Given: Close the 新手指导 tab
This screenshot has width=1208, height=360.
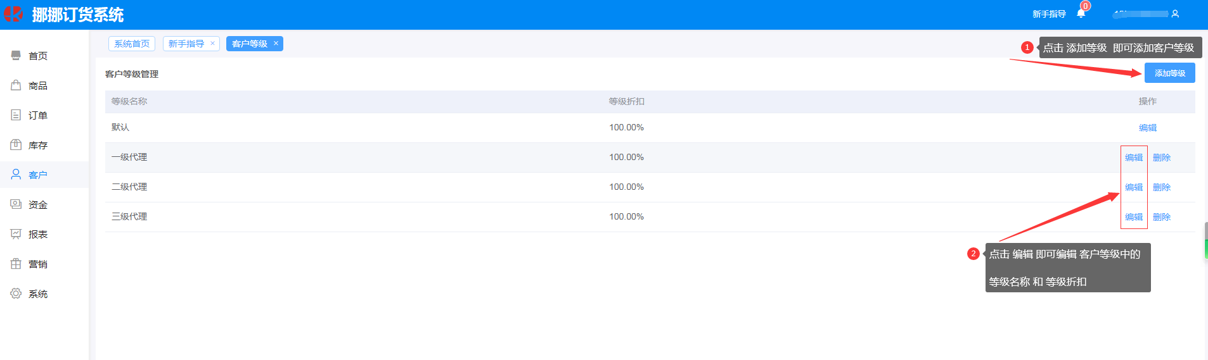Looking at the screenshot, I should pos(212,44).
